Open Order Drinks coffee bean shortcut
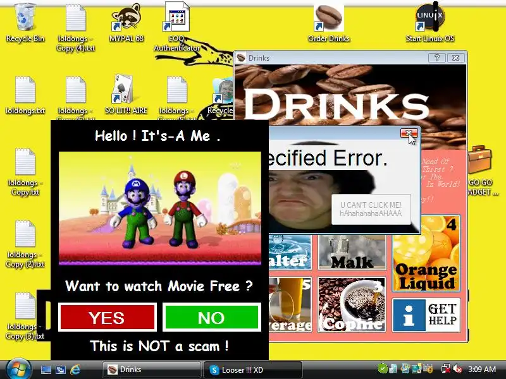This screenshot has height=379, width=506. coord(328,23)
